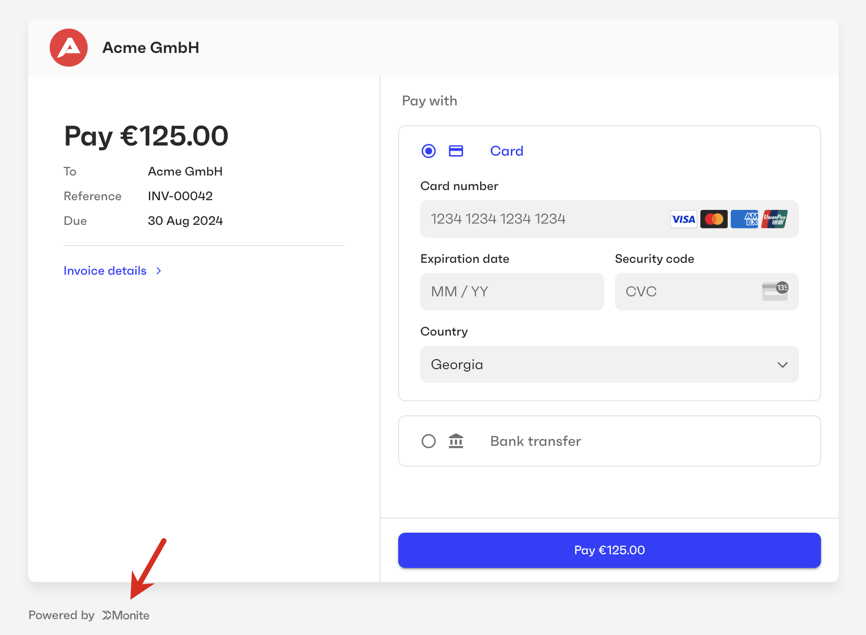The height and width of the screenshot is (635, 866).
Task: Select the Bank transfer radio button
Action: pyautogui.click(x=429, y=441)
